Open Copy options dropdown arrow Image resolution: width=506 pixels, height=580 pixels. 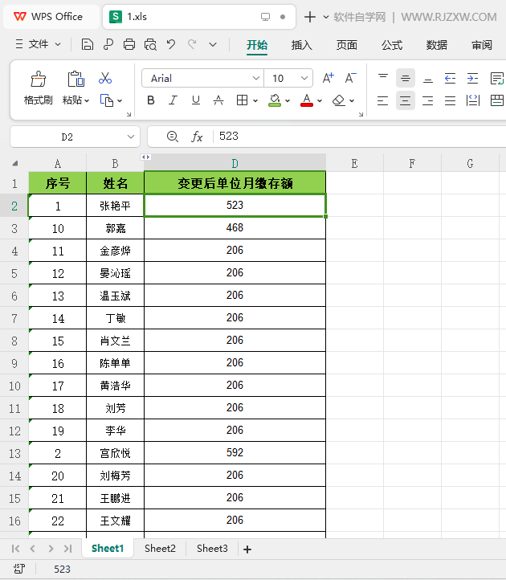pyautogui.click(x=120, y=100)
